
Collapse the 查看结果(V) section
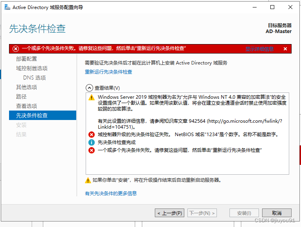89,88
